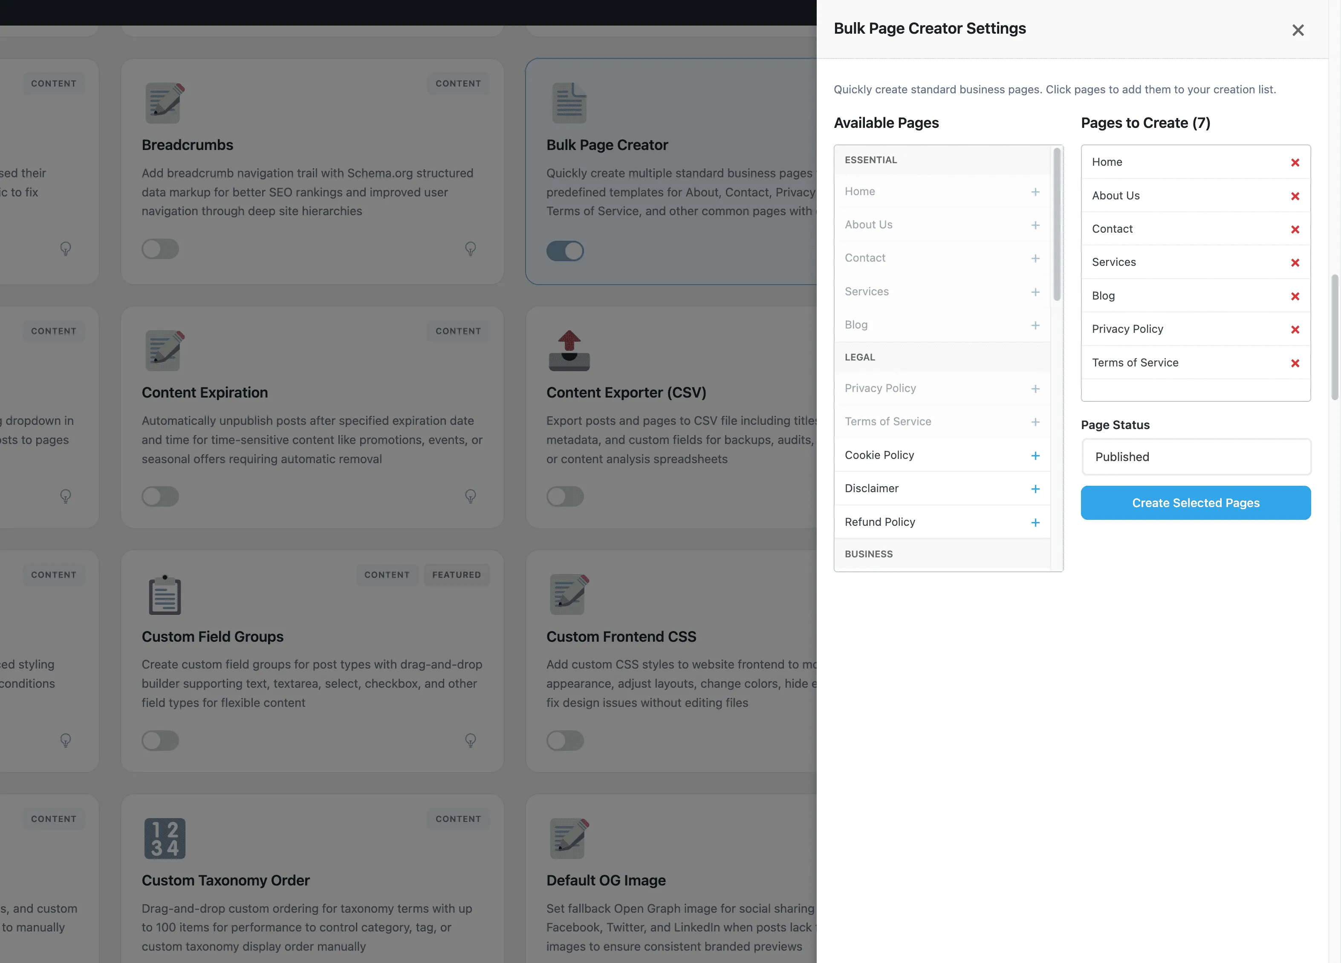Add Refund Policy via its plus icon
Screen dimensions: 1341x963
[1035, 522]
